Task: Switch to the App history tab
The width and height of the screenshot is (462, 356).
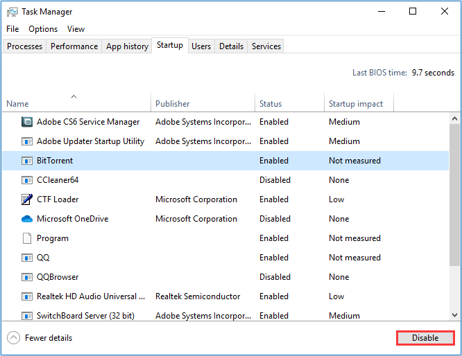Action: [x=127, y=46]
